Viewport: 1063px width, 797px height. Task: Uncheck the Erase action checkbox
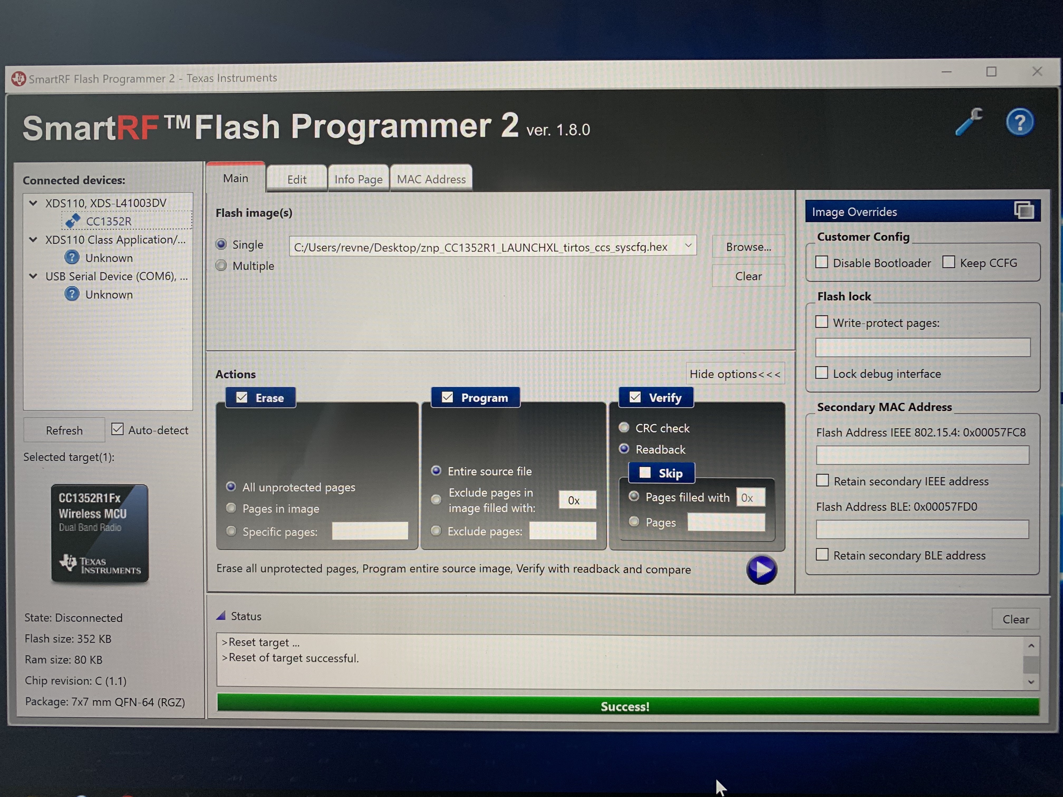coord(242,397)
